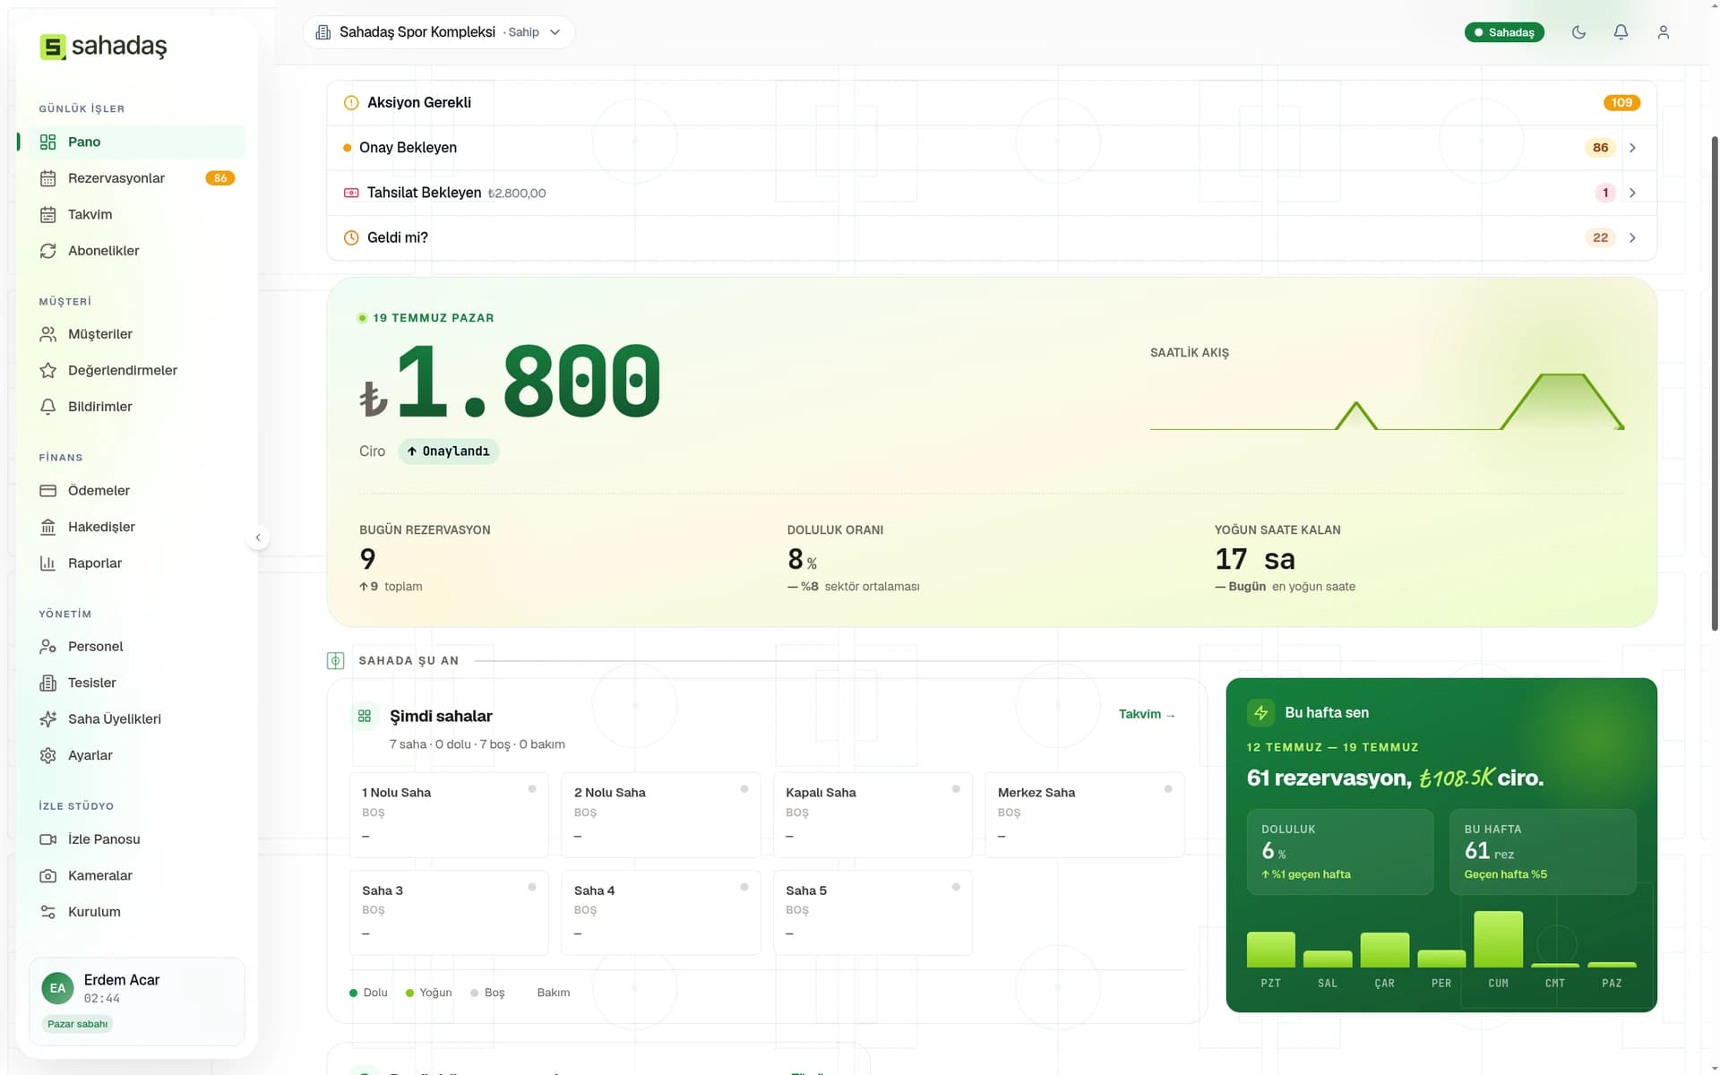Click the Sahadaş logo icon
The height and width of the screenshot is (1075, 1720).
click(53, 47)
